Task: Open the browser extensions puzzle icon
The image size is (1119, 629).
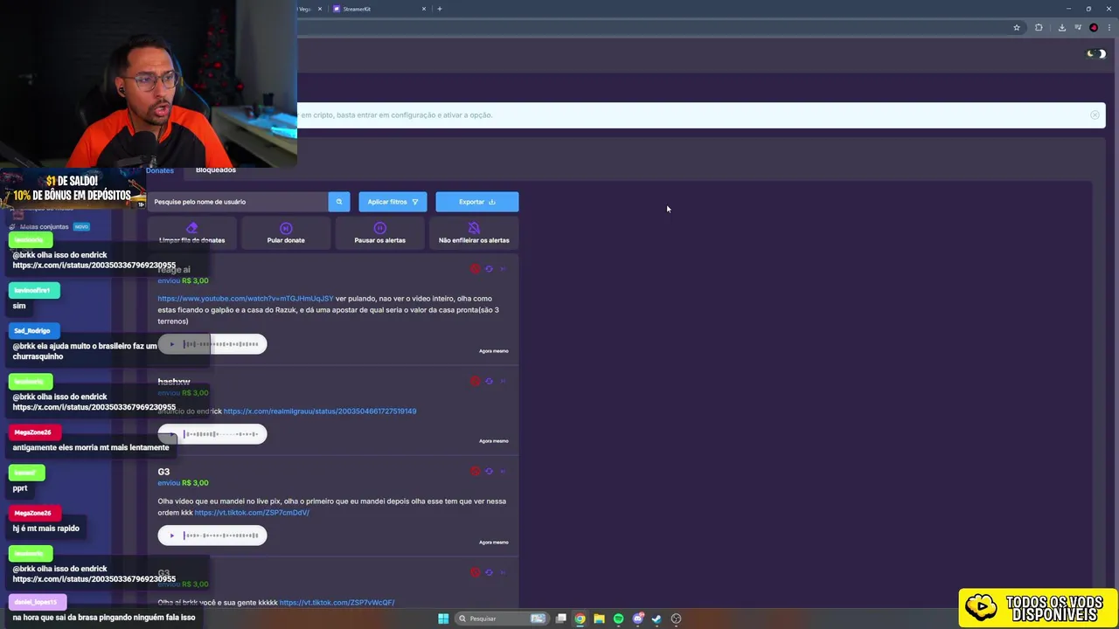Action: pyautogui.click(x=1039, y=28)
